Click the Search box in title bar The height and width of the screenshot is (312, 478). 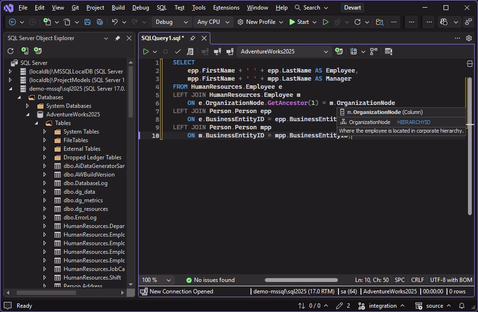point(312,8)
